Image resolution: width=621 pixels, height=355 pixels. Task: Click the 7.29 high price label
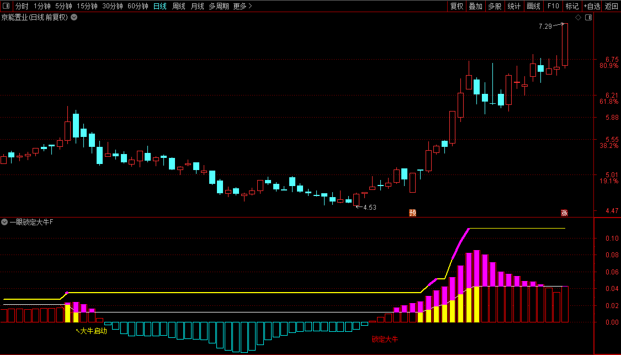point(545,27)
